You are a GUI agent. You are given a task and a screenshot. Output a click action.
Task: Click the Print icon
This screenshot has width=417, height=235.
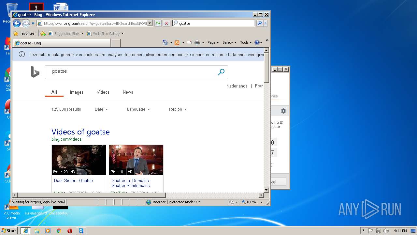coord(197,42)
